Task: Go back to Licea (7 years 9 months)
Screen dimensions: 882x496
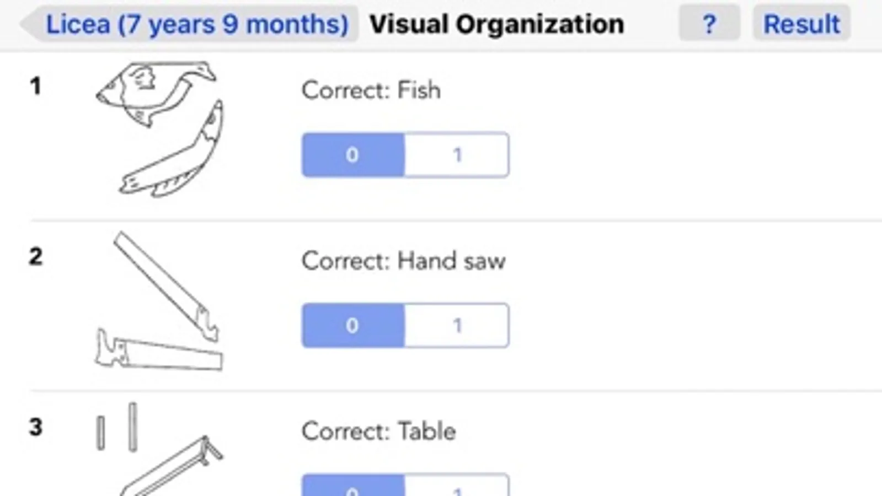Action: (x=196, y=24)
